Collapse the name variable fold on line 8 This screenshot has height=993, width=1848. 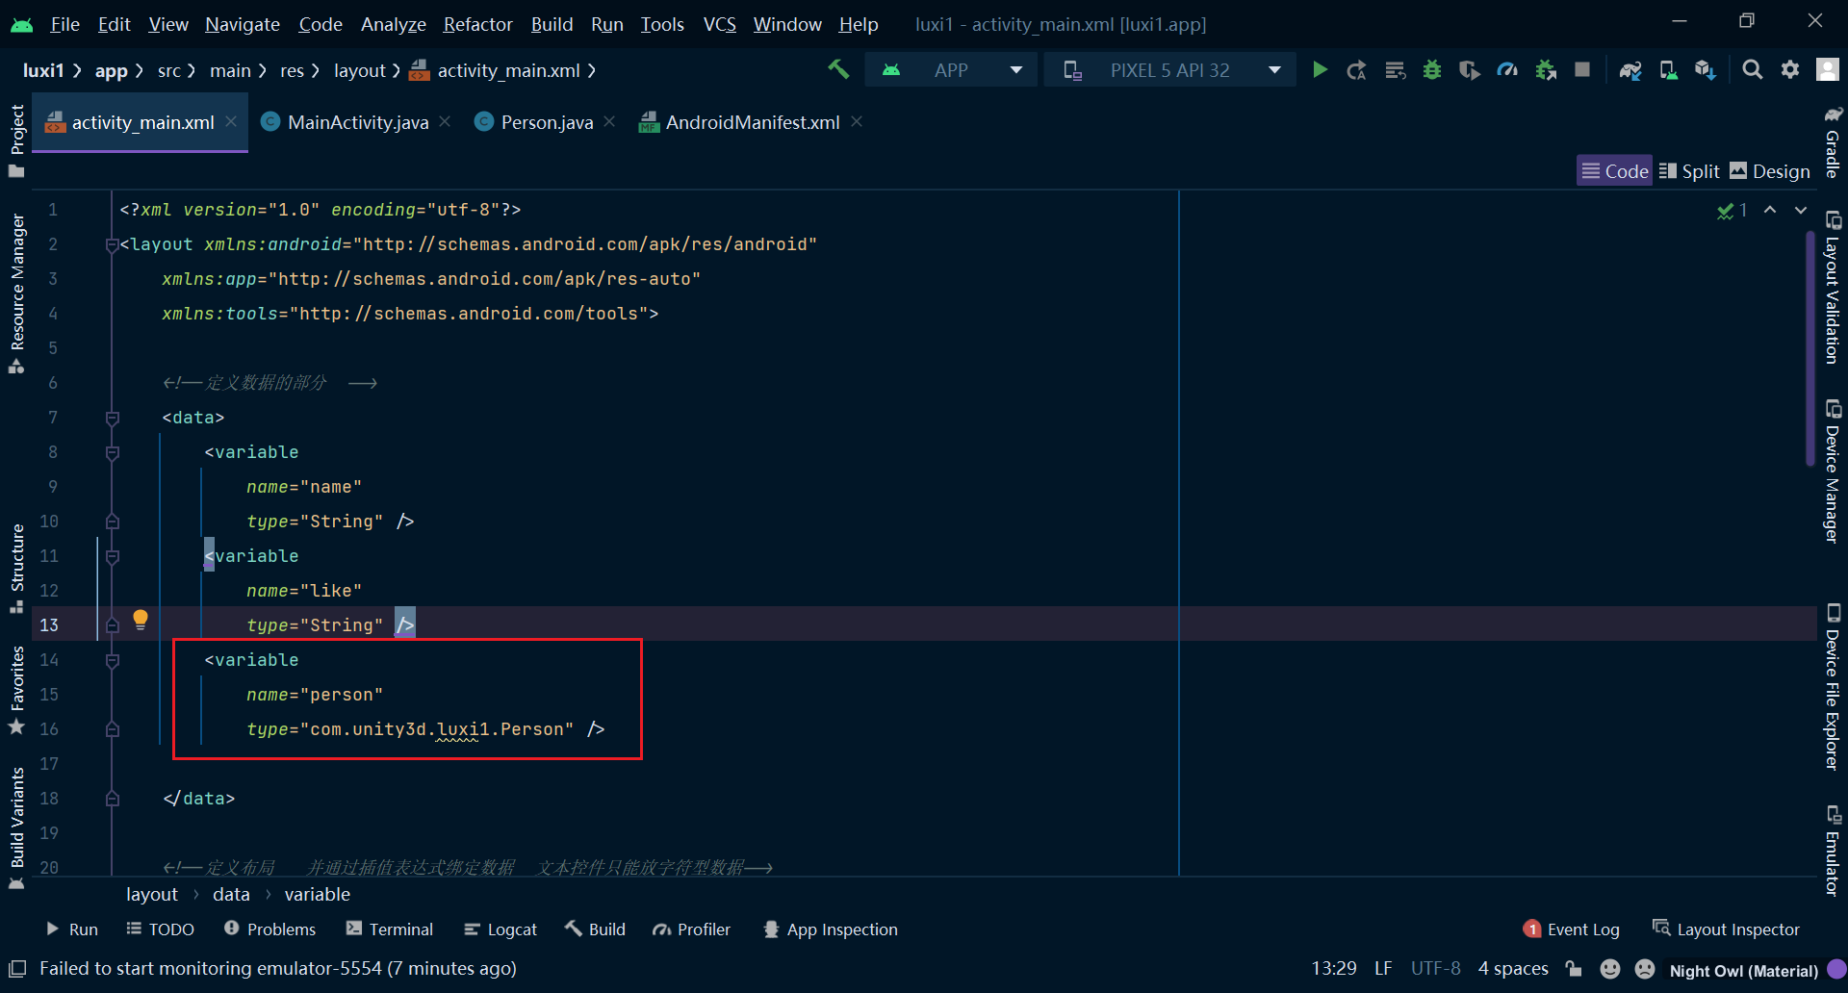(x=113, y=453)
